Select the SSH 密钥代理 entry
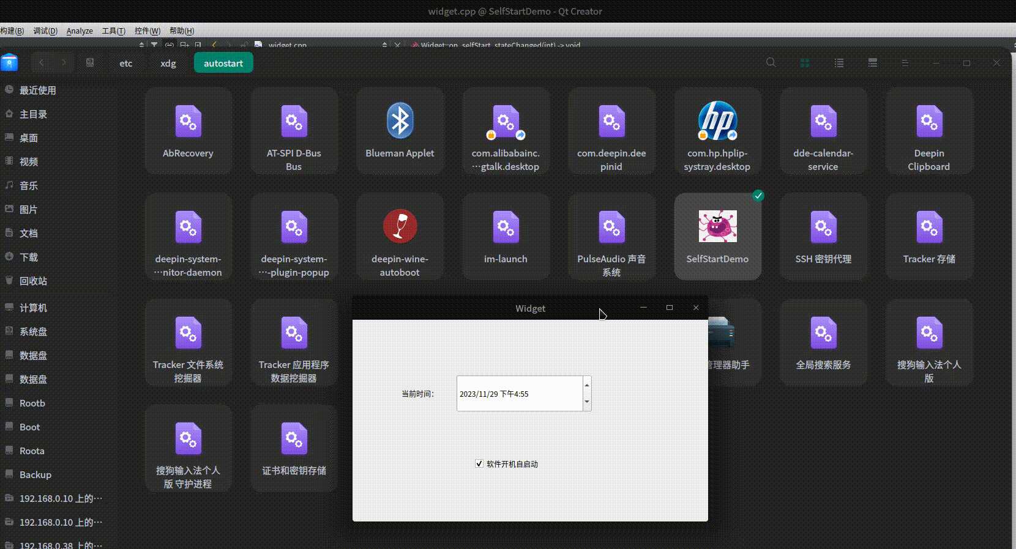 [823, 237]
